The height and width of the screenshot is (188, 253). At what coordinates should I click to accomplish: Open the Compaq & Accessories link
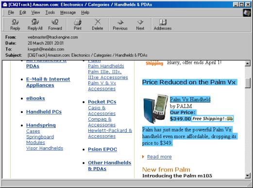[x=102, y=122]
